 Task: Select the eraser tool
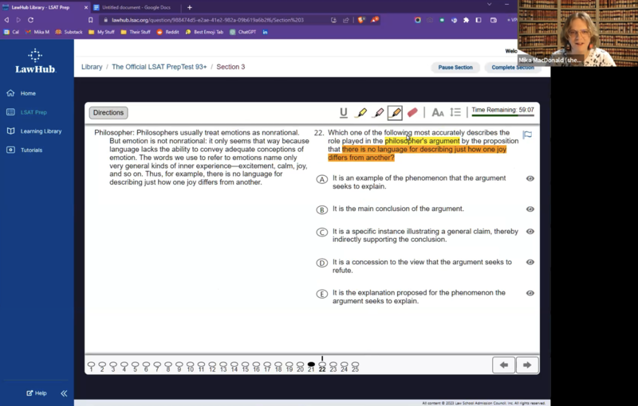coord(412,113)
